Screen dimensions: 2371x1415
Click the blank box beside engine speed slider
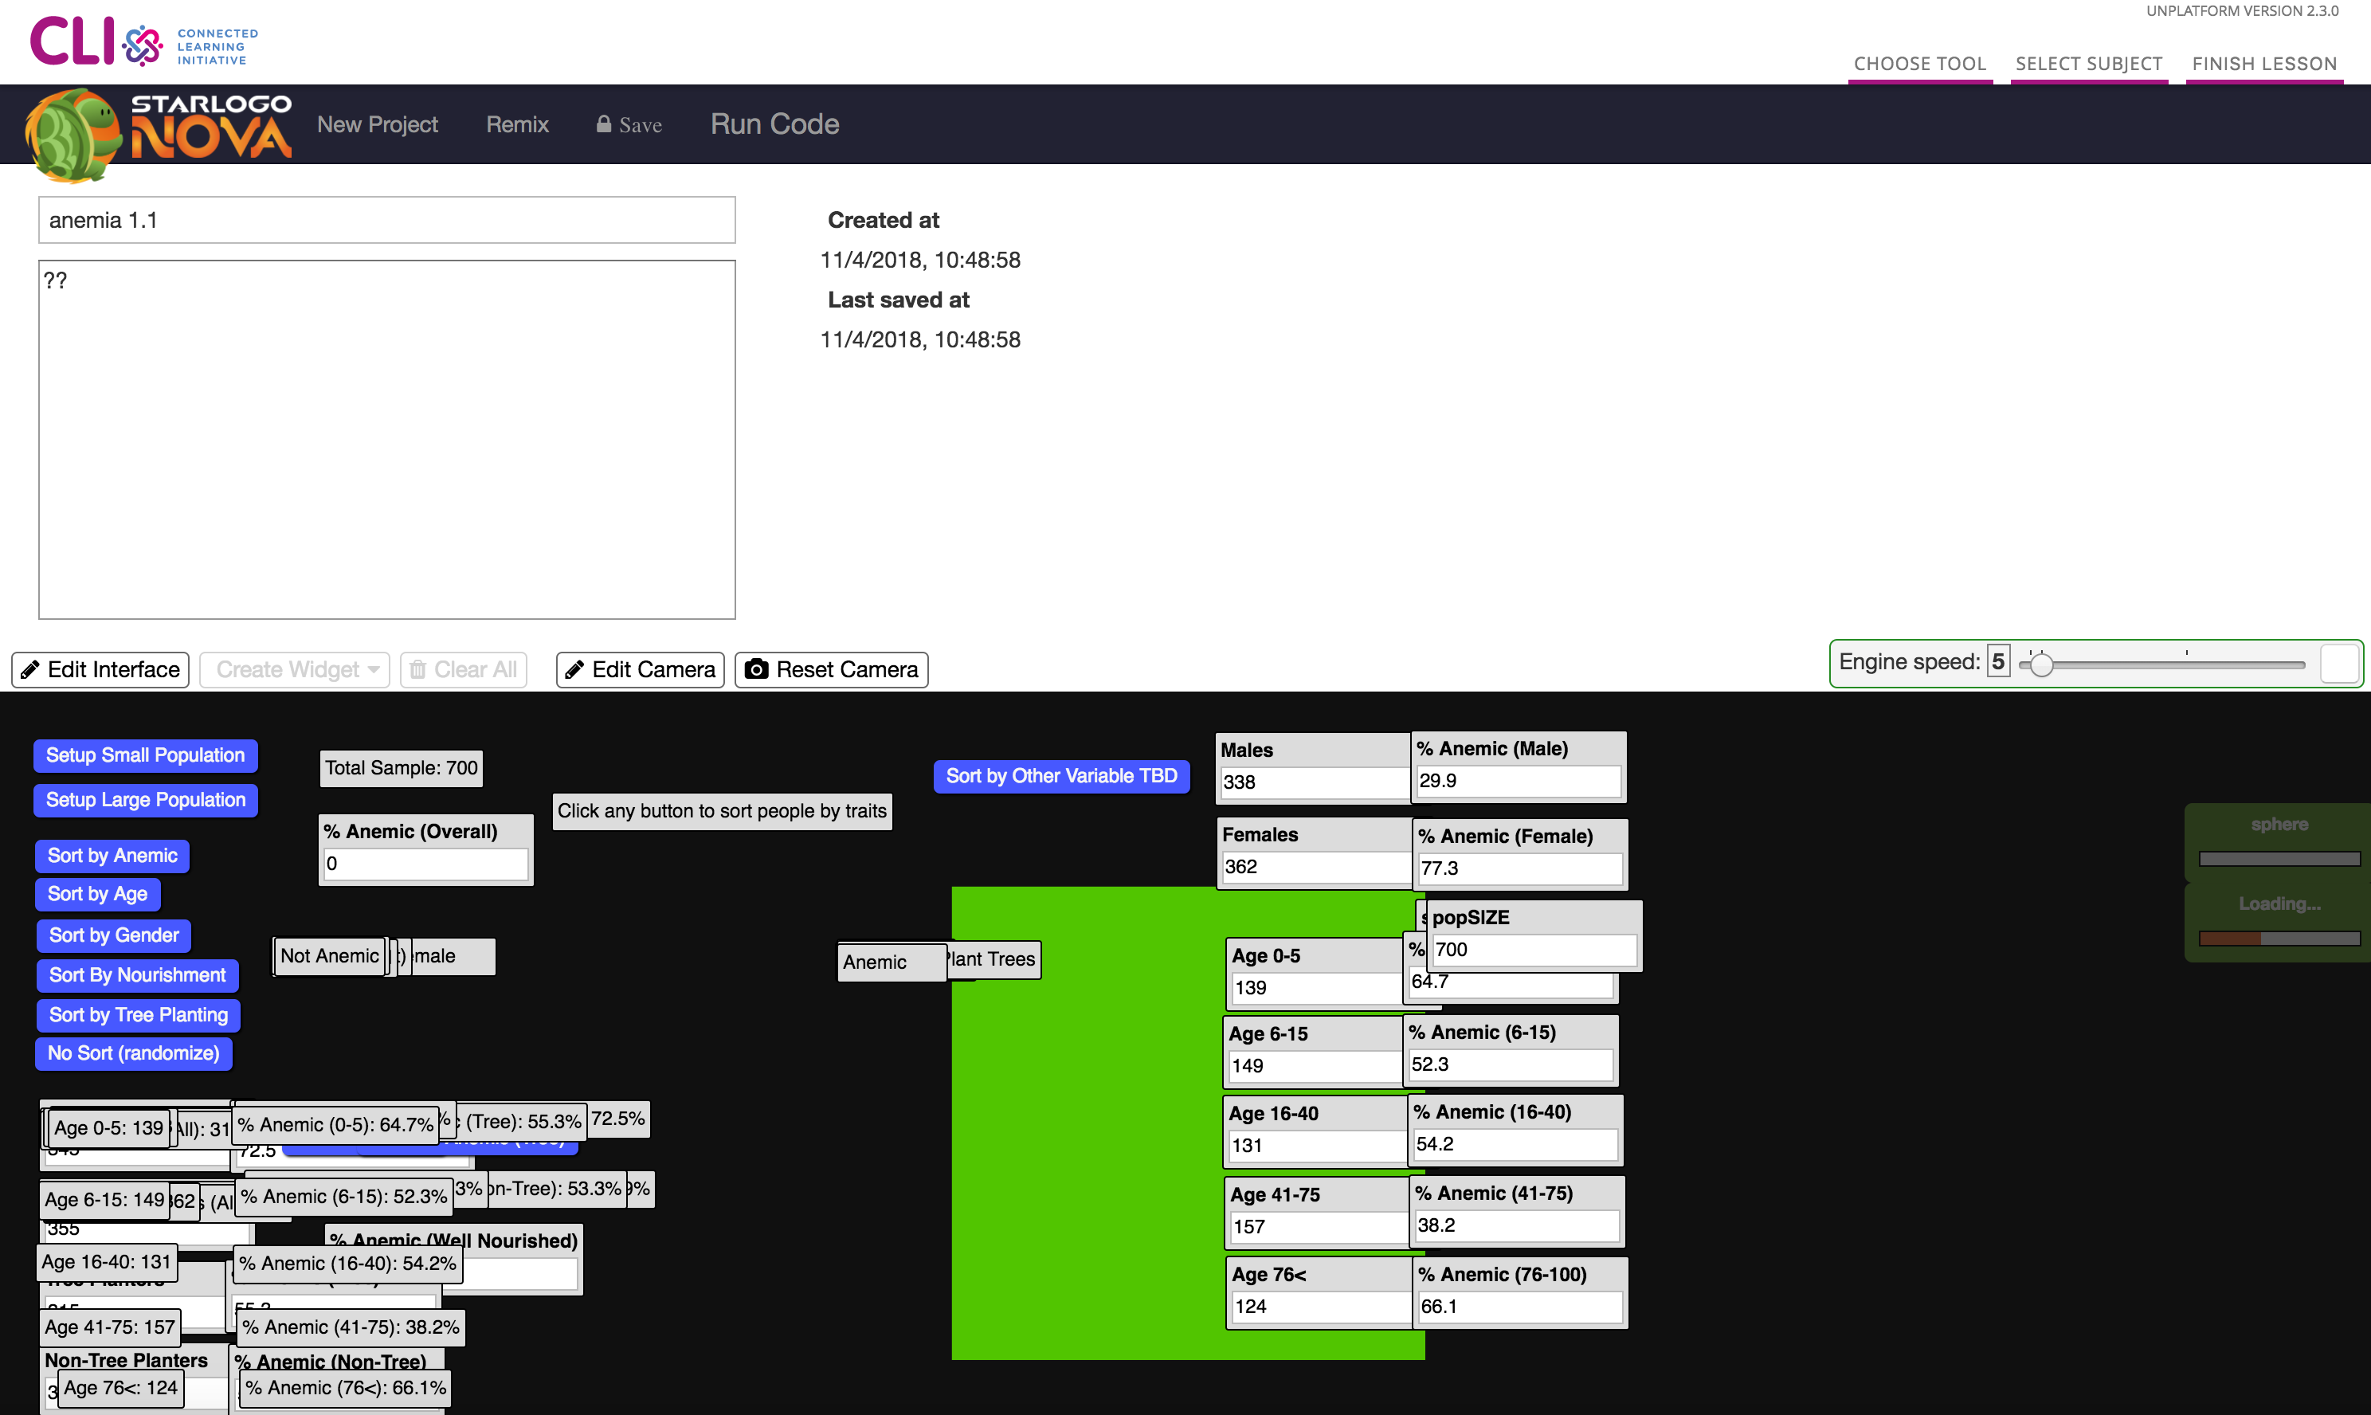pyautogui.click(x=2338, y=663)
